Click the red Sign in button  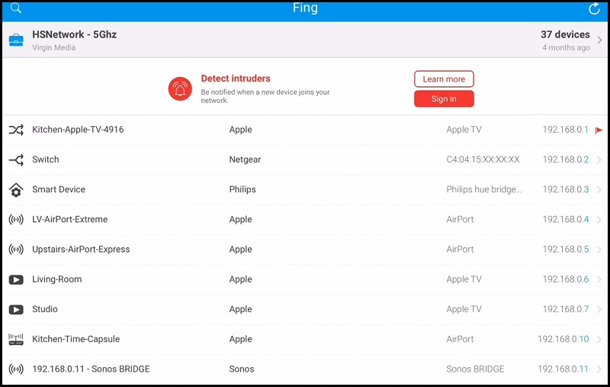point(444,99)
